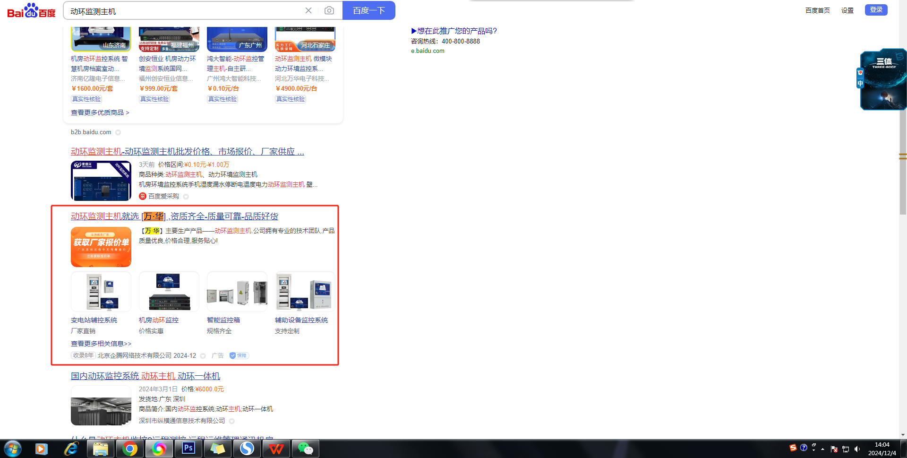Go to the Baidu logo homepage
This screenshot has width=907, height=458.
click(x=31, y=10)
